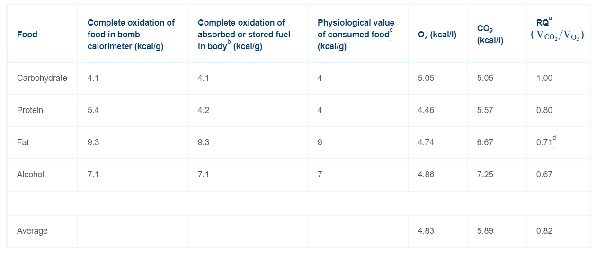The height and width of the screenshot is (255, 596).
Task: Select the Fat row label
Action: click(23, 142)
